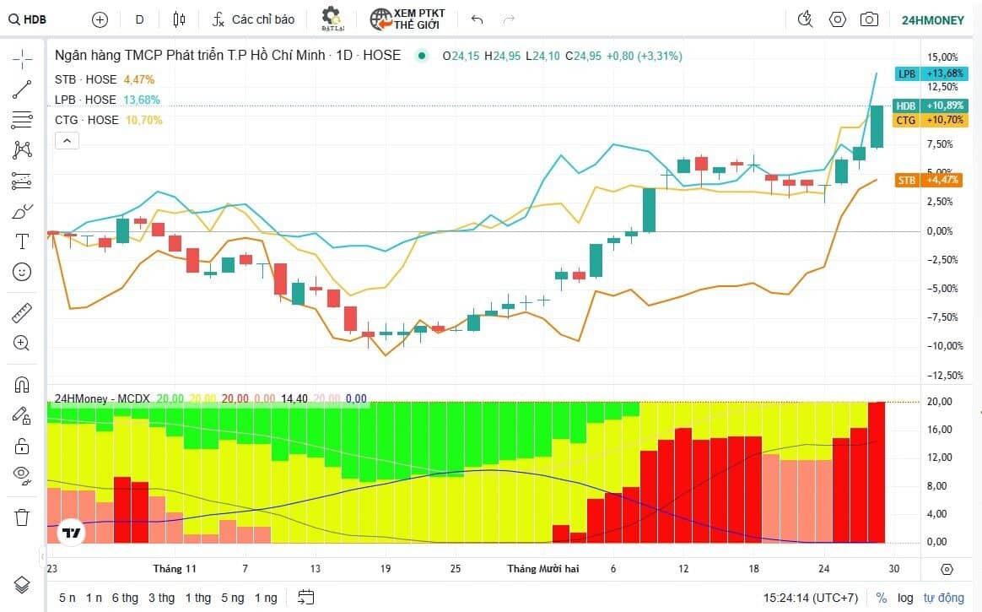Open XEM PTKT THẾ GIỚI link

(407, 19)
